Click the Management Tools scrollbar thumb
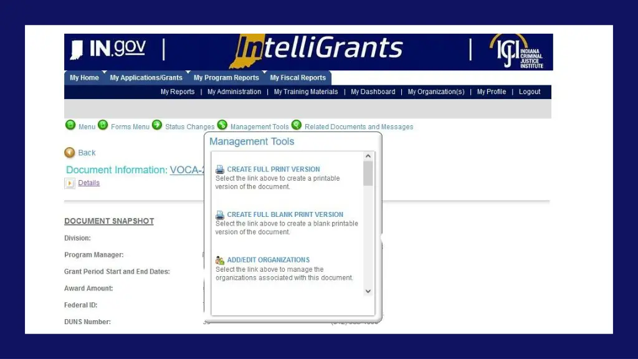Viewport: 638px width, 359px height. (368, 174)
